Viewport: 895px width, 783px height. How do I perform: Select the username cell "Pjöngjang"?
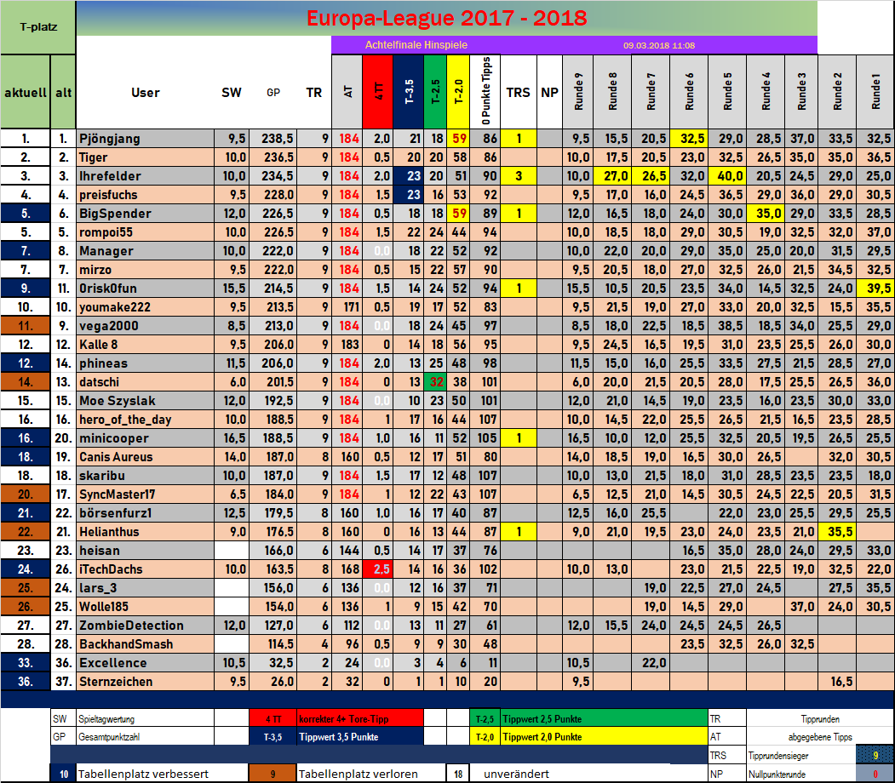110,139
